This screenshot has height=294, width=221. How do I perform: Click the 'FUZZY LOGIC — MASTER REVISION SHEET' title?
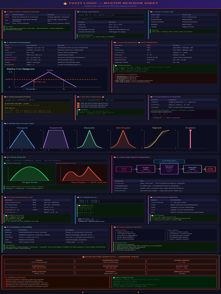(113, 3)
